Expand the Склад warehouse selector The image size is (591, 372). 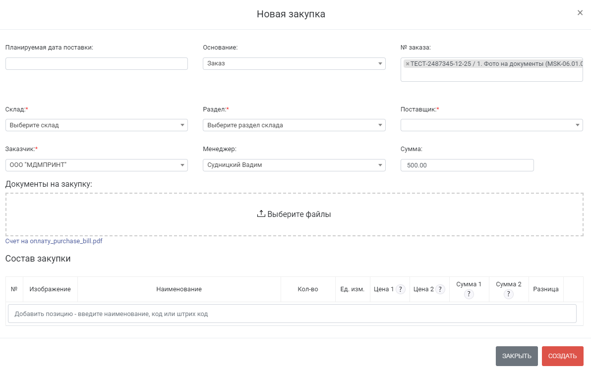97,125
